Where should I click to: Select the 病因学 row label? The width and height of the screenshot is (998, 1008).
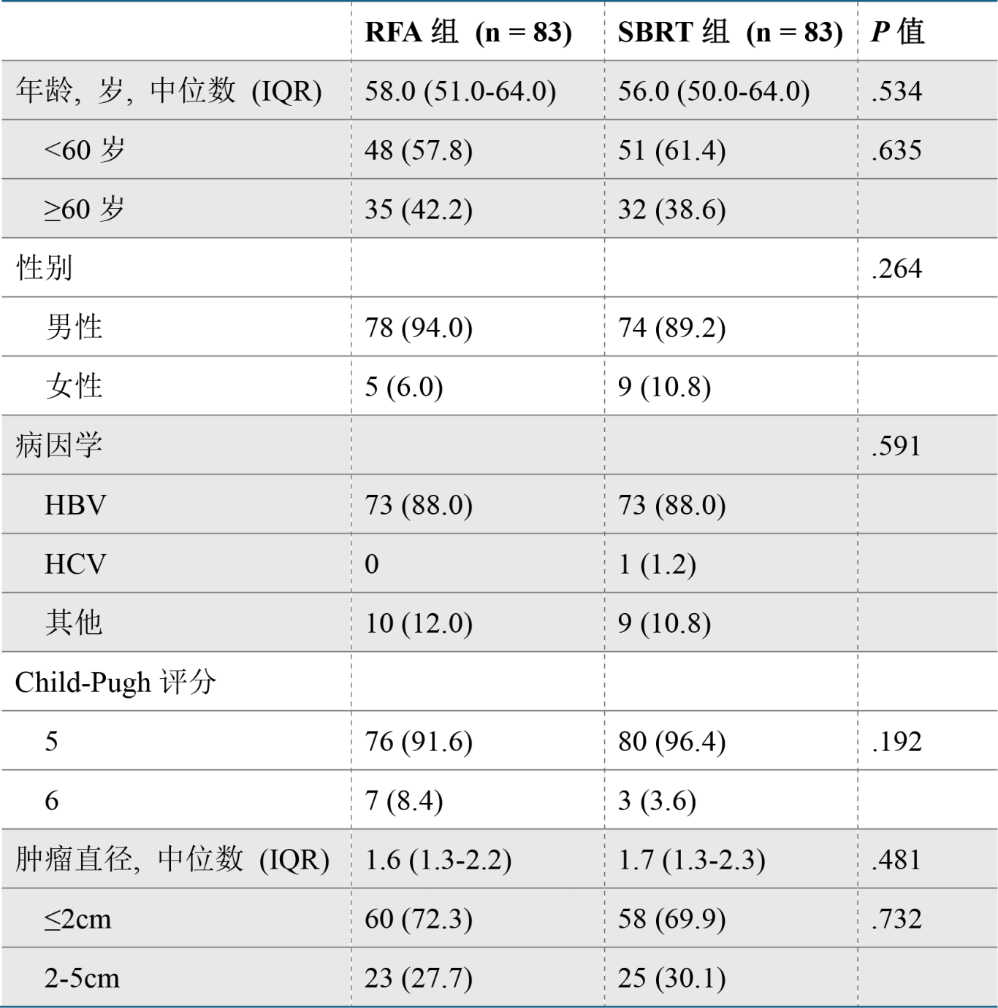[x=58, y=445]
